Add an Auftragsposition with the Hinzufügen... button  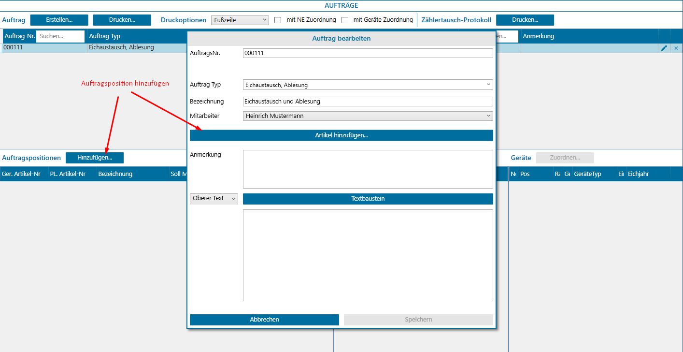tap(95, 158)
